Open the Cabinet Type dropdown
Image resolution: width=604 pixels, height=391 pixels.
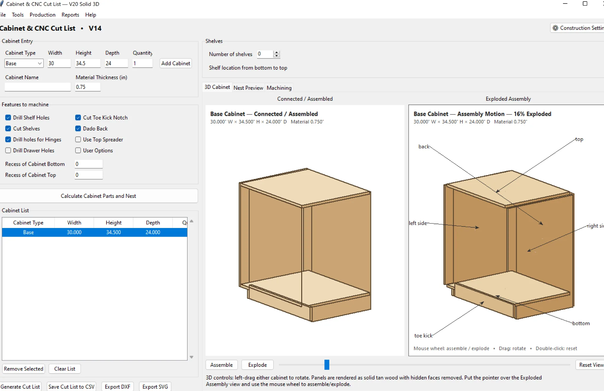[24, 63]
